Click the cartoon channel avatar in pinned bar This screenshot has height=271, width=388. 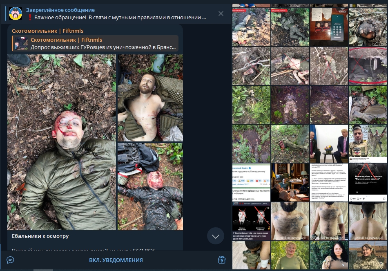[x=16, y=13]
